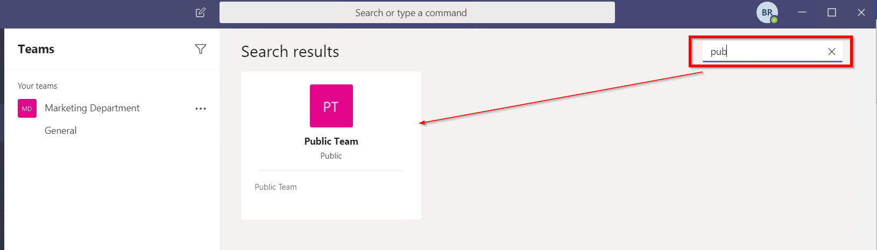Clear the team search with the X icon

click(832, 52)
